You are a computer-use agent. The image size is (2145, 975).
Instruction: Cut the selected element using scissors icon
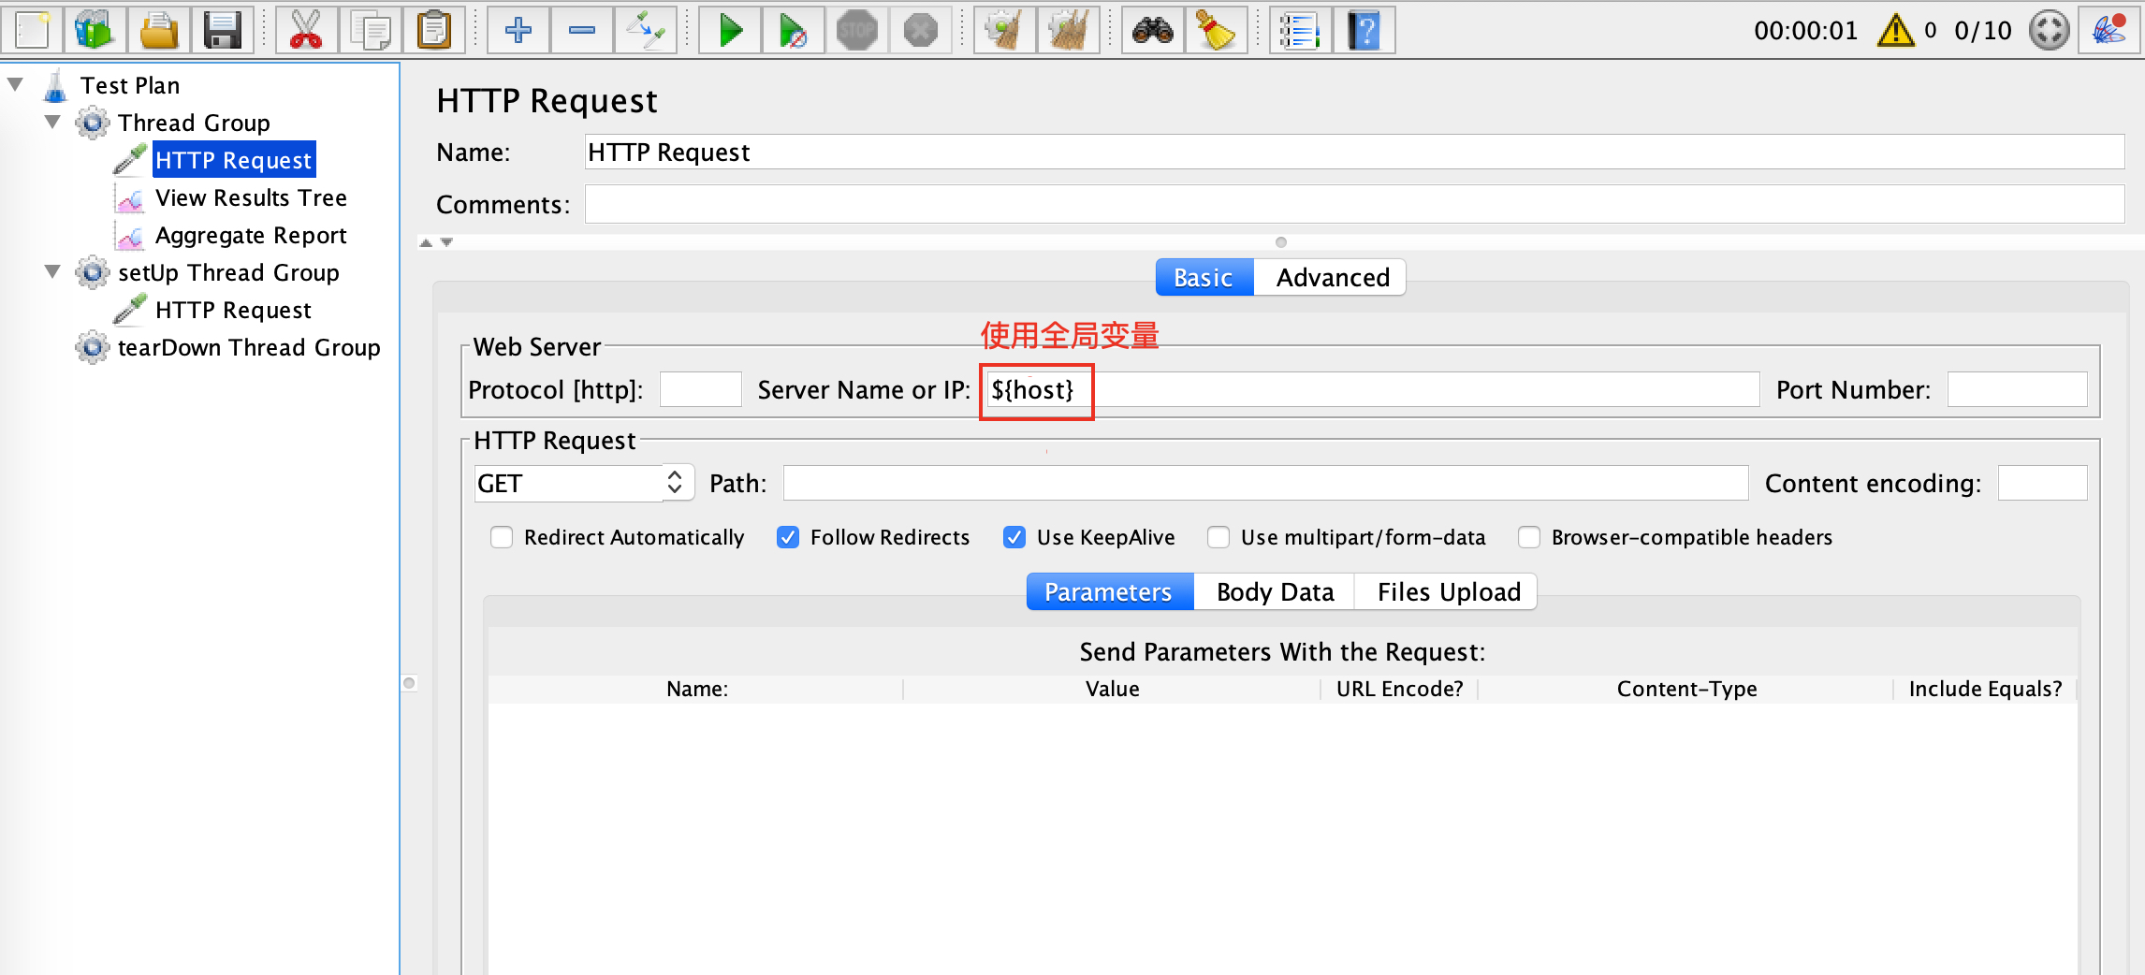307,30
